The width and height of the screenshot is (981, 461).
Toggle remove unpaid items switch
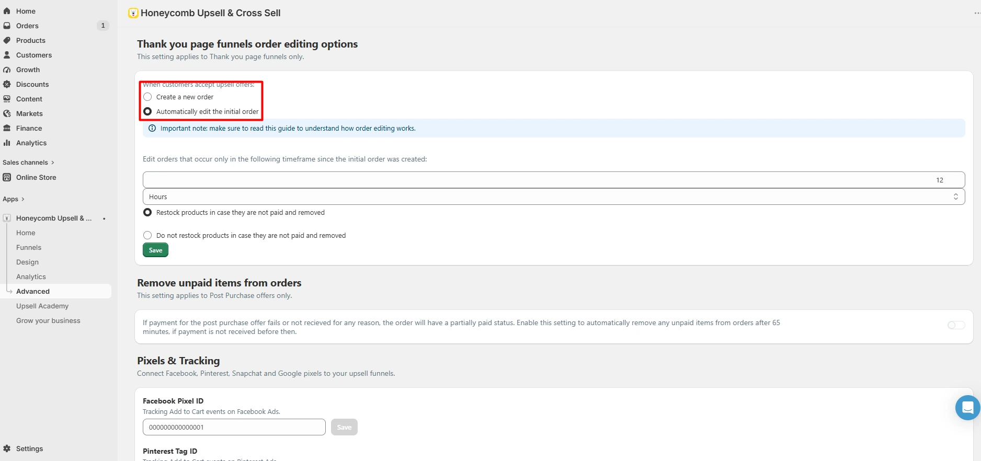(956, 325)
